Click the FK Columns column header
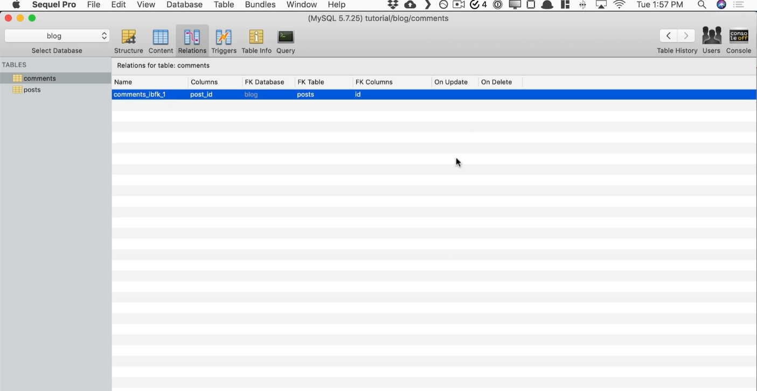The image size is (757, 391). pos(392,82)
